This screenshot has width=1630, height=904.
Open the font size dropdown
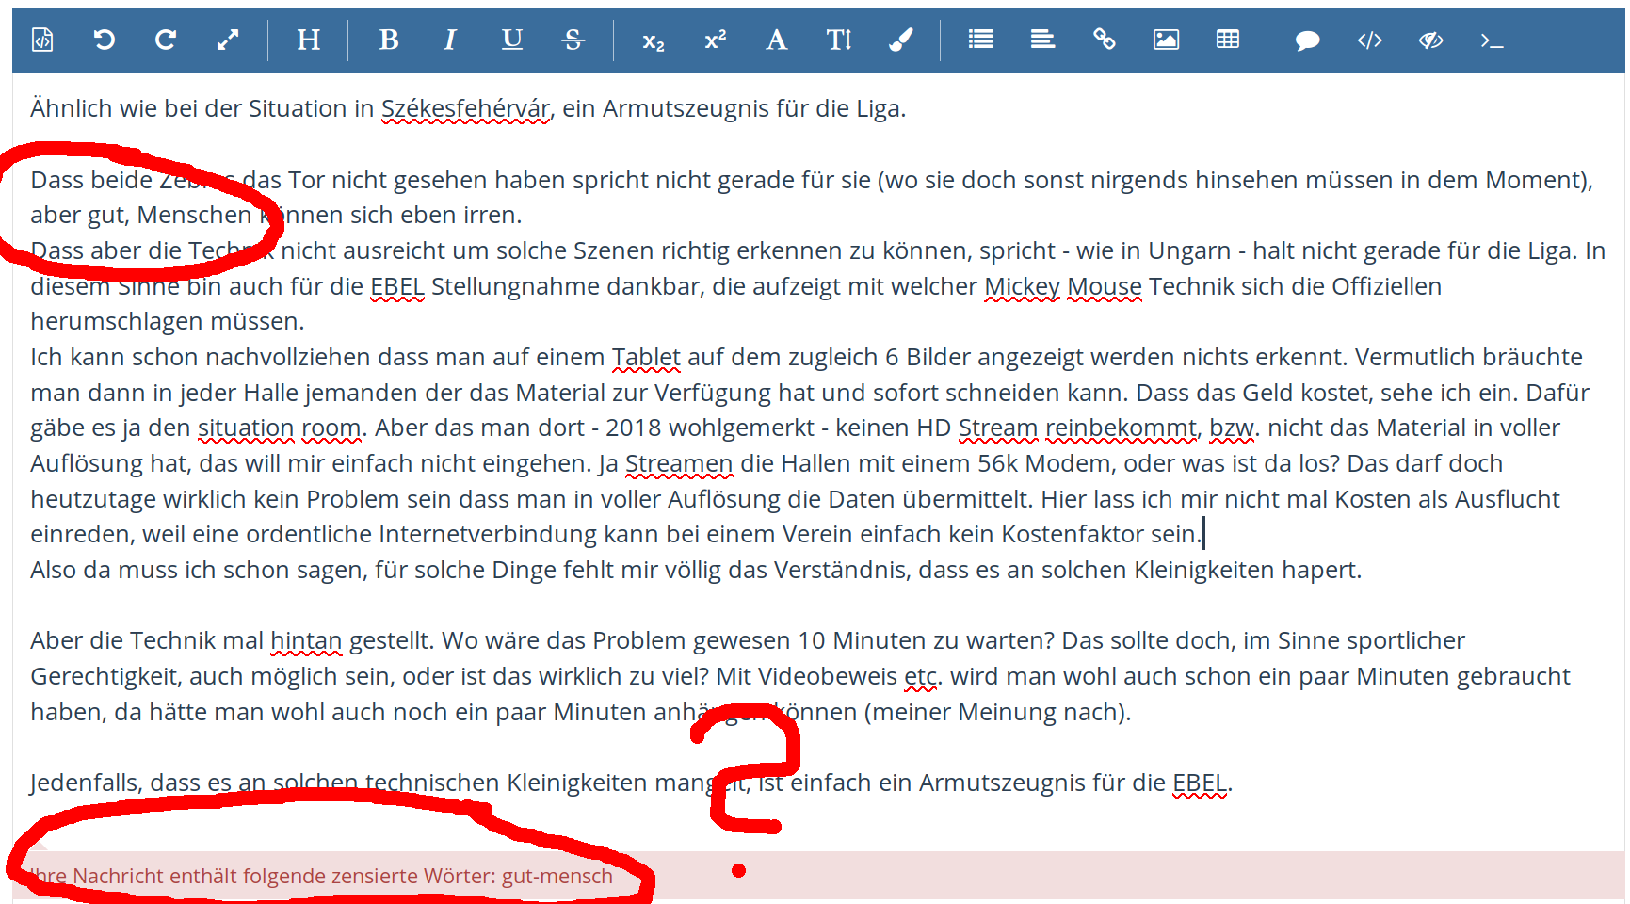point(838,40)
